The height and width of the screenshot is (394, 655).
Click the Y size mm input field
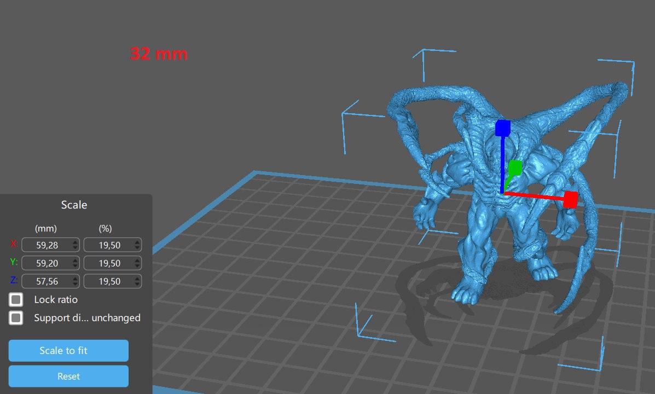[46, 263]
